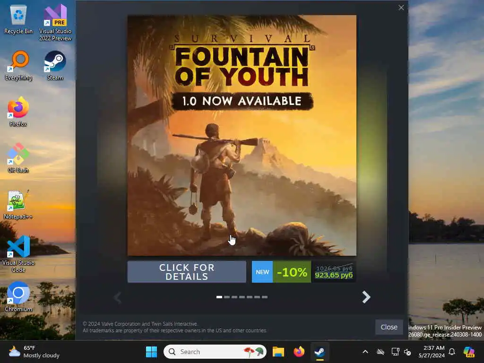Click the -10% discount label
Viewport: 484px width, 363px height.
292,272
